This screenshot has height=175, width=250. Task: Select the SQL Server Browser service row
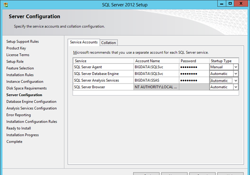(x=103, y=87)
